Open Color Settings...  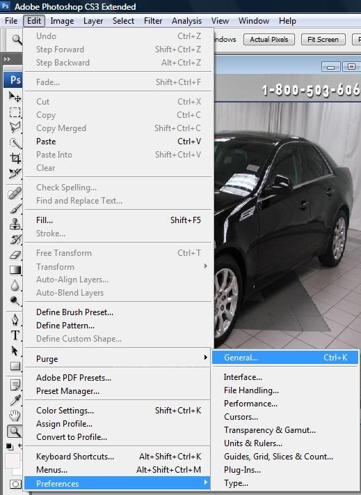[118, 411]
